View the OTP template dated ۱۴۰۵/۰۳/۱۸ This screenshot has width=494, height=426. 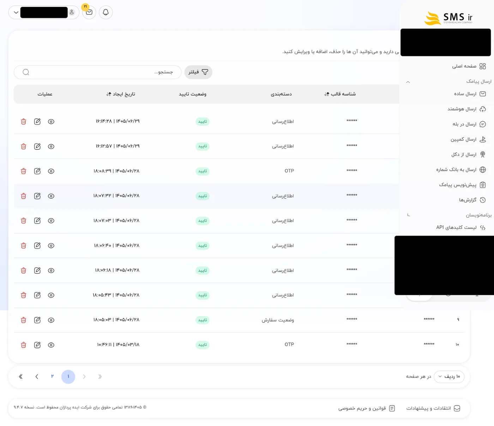[51, 345]
